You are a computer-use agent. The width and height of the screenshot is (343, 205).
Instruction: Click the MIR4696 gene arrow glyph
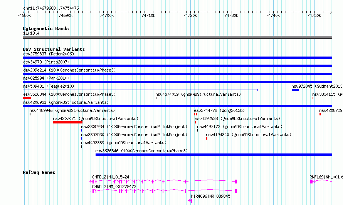pos(190,201)
